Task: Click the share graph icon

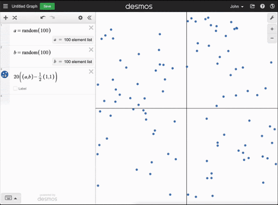Action: point(252,7)
